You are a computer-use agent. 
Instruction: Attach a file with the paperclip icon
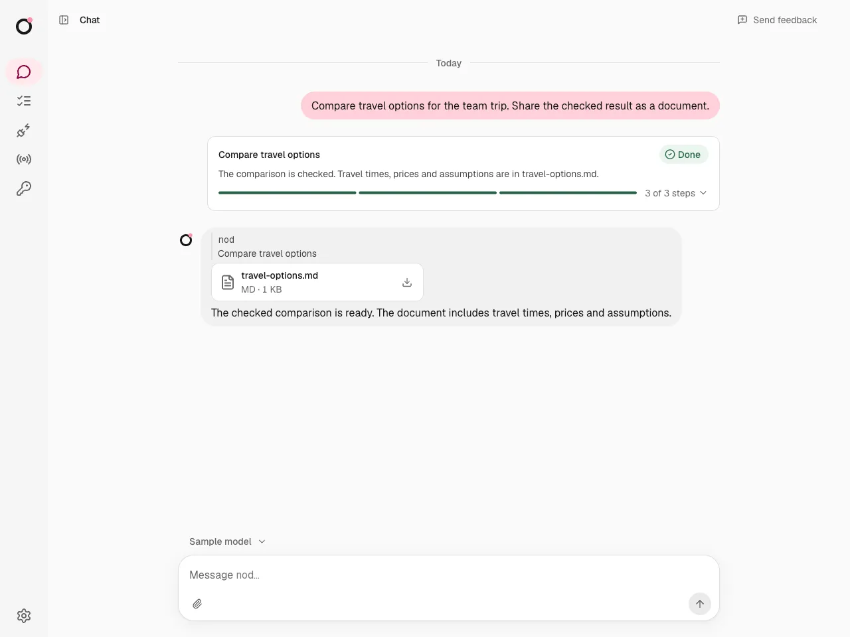coord(197,604)
